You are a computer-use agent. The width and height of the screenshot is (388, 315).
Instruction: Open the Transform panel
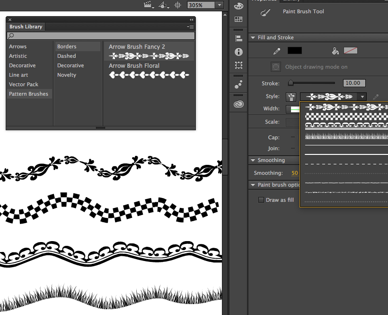(238, 65)
